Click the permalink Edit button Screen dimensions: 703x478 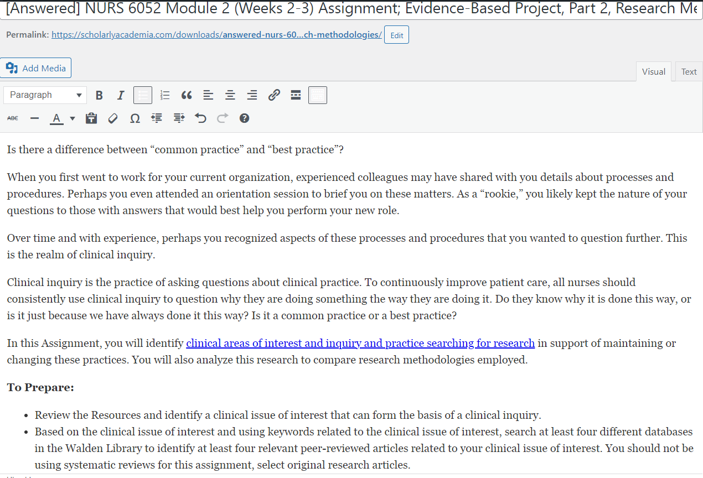(x=396, y=35)
